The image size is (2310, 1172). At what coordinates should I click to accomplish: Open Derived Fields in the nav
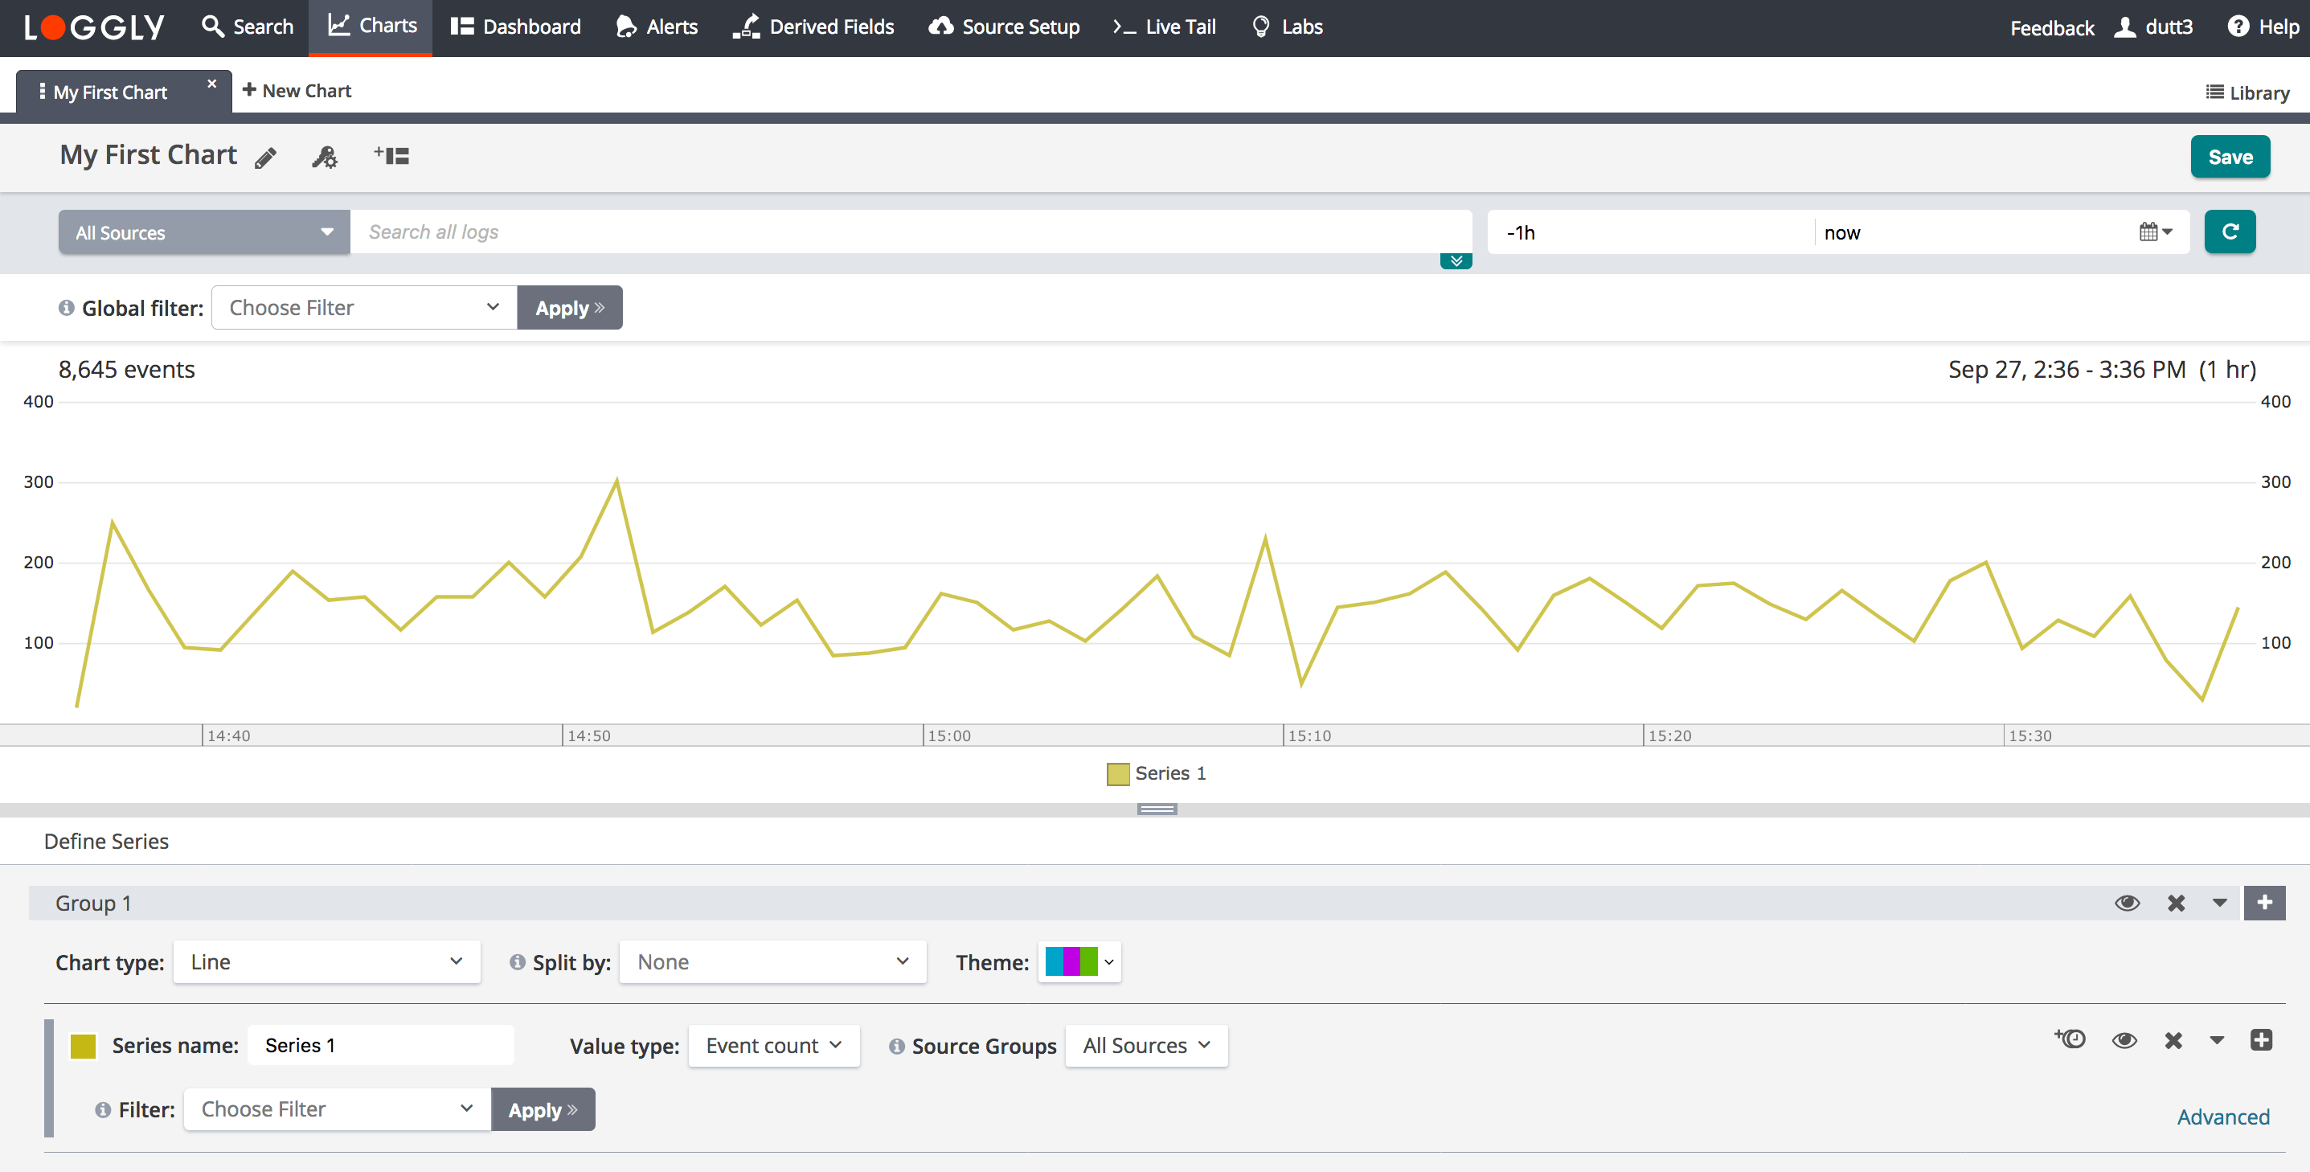pos(813,27)
